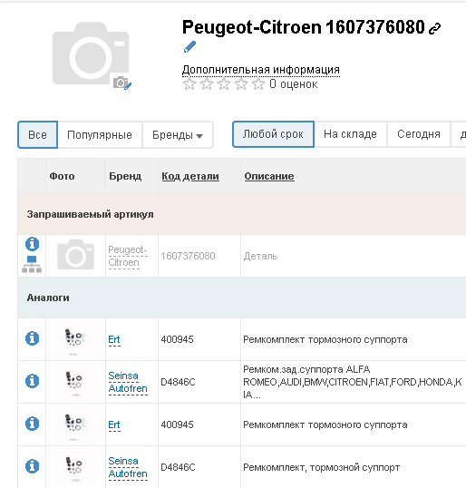Click part code 1607376080 in table
The width and height of the screenshot is (466, 488).
click(x=188, y=256)
